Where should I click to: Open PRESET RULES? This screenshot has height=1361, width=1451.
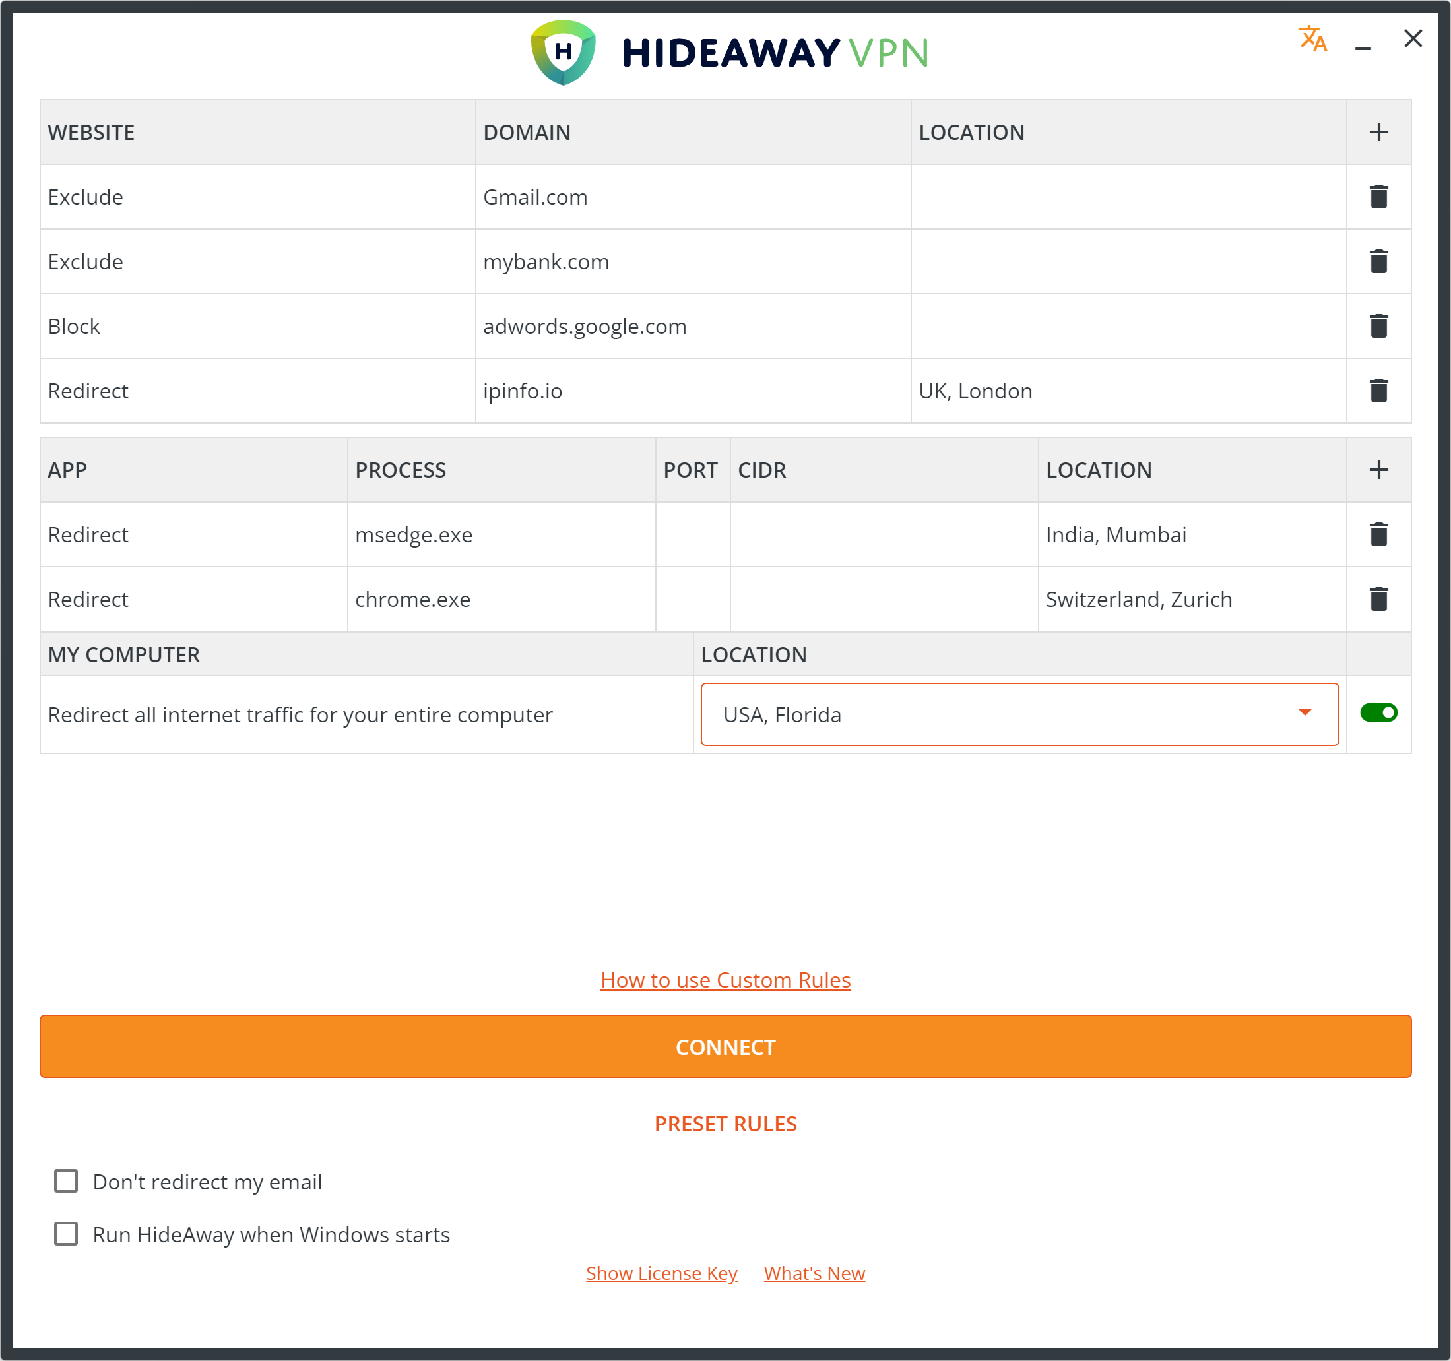(x=725, y=1124)
